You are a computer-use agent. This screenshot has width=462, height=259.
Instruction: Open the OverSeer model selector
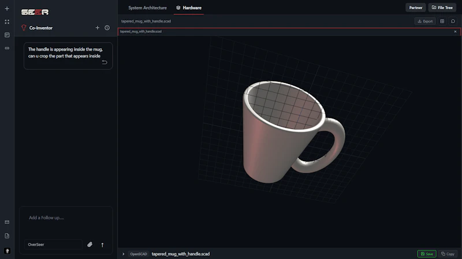[53, 244]
